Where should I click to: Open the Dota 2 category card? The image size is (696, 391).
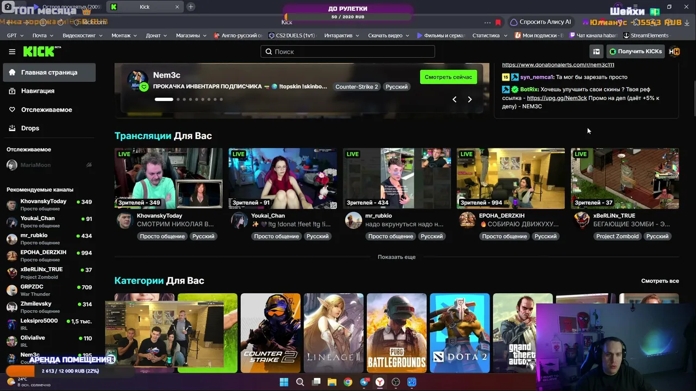point(459,333)
